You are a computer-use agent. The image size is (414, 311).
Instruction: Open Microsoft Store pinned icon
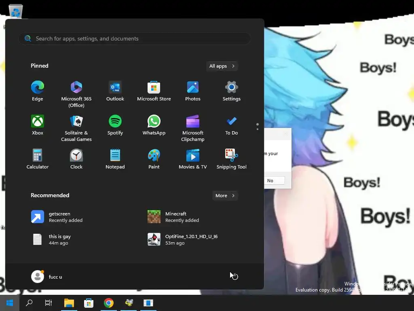(154, 91)
